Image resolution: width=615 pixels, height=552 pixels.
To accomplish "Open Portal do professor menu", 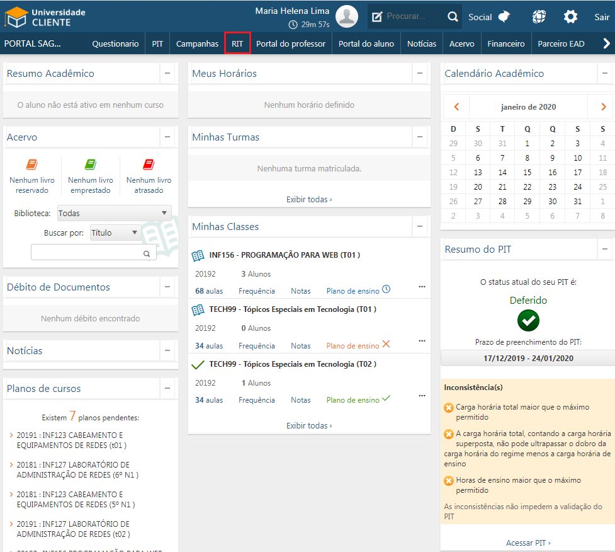I will (291, 43).
